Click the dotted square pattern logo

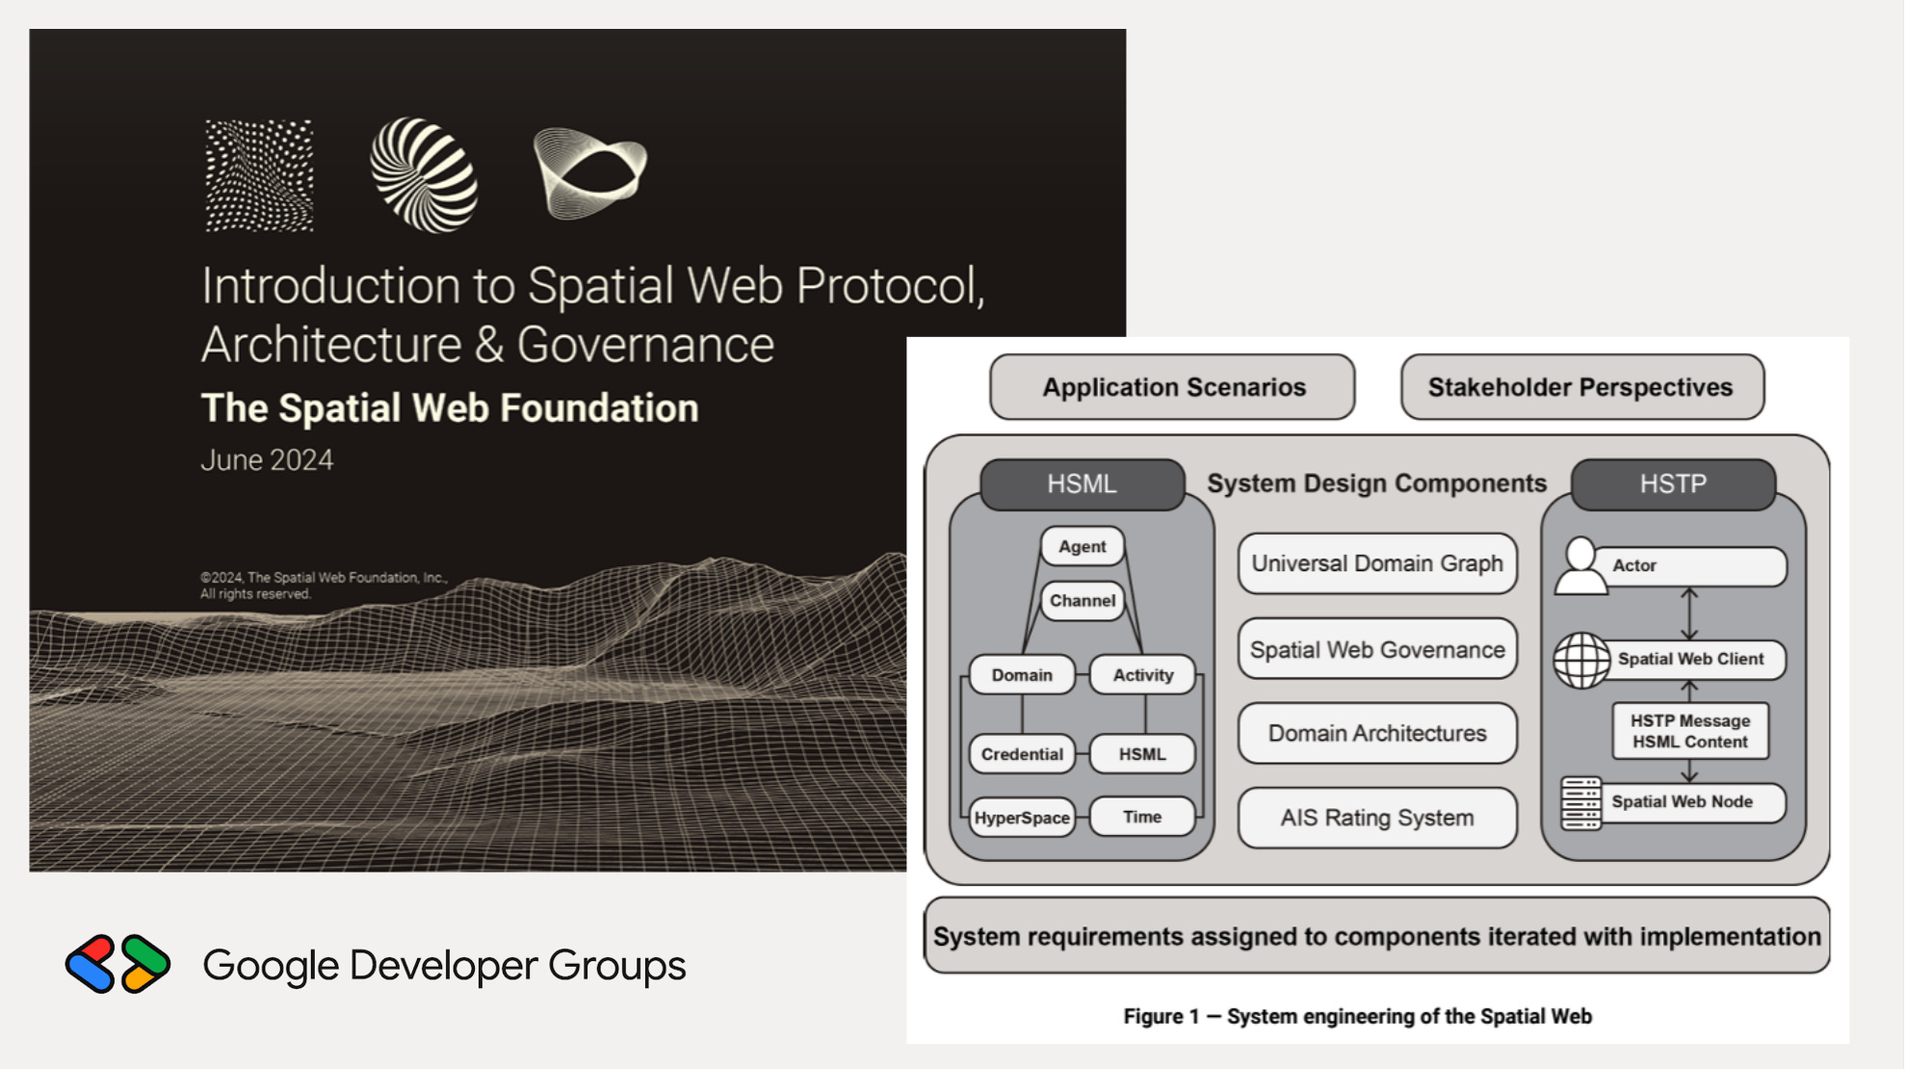(259, 175)
